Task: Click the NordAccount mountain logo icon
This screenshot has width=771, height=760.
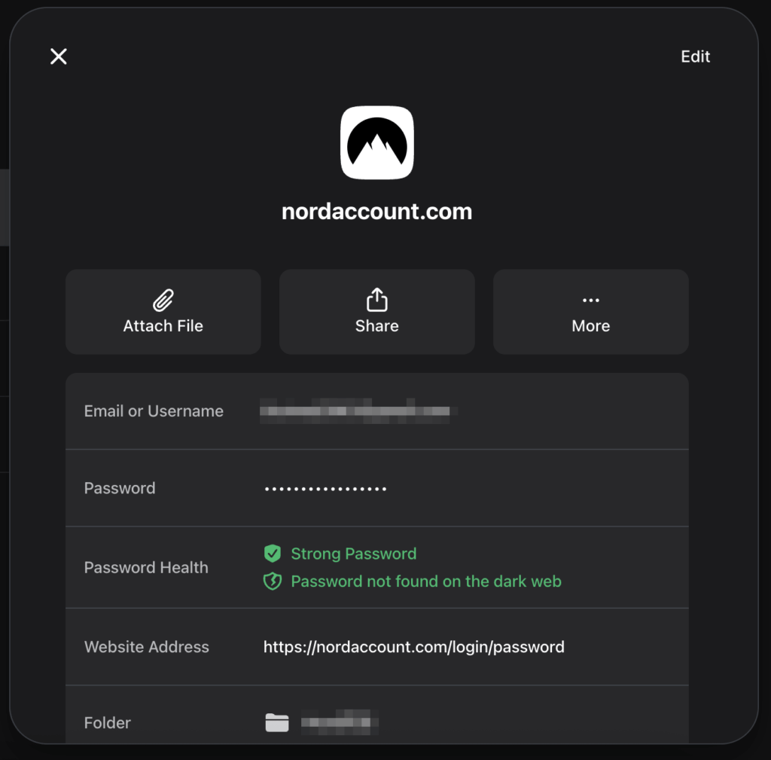Action: tap(377, 142)
